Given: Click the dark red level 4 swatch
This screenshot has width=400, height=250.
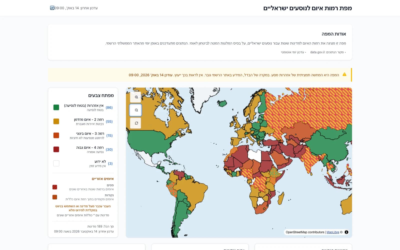Looking at the screenshot, I should point(56,149).
